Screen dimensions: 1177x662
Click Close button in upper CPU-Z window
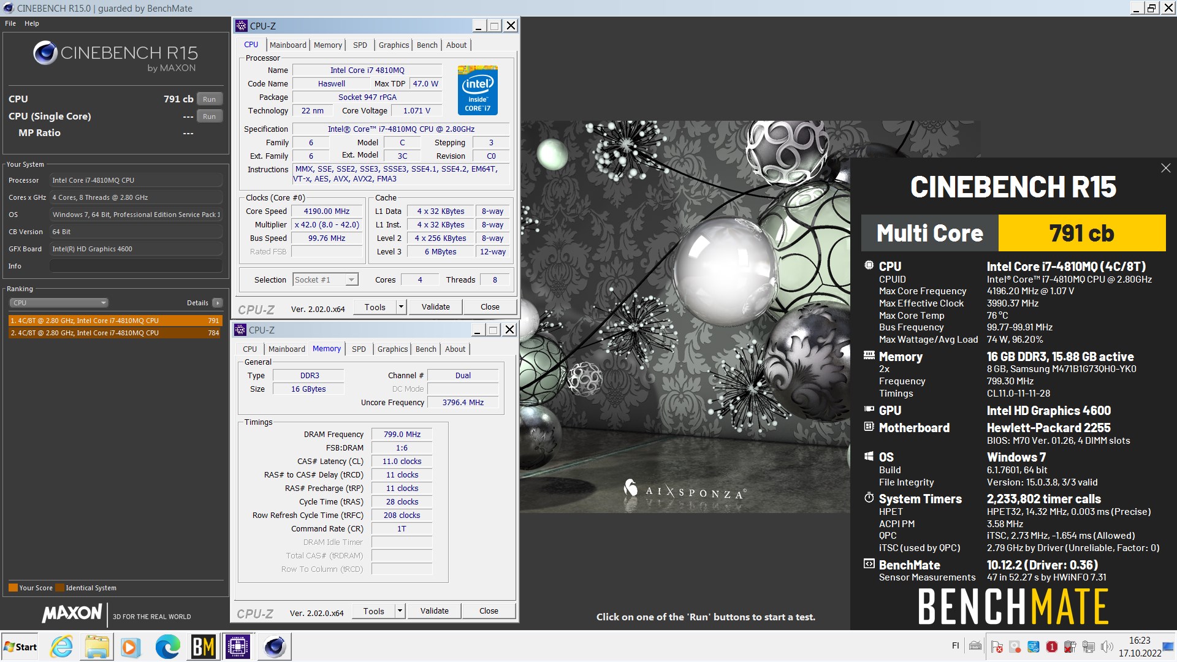click(490, 307)
